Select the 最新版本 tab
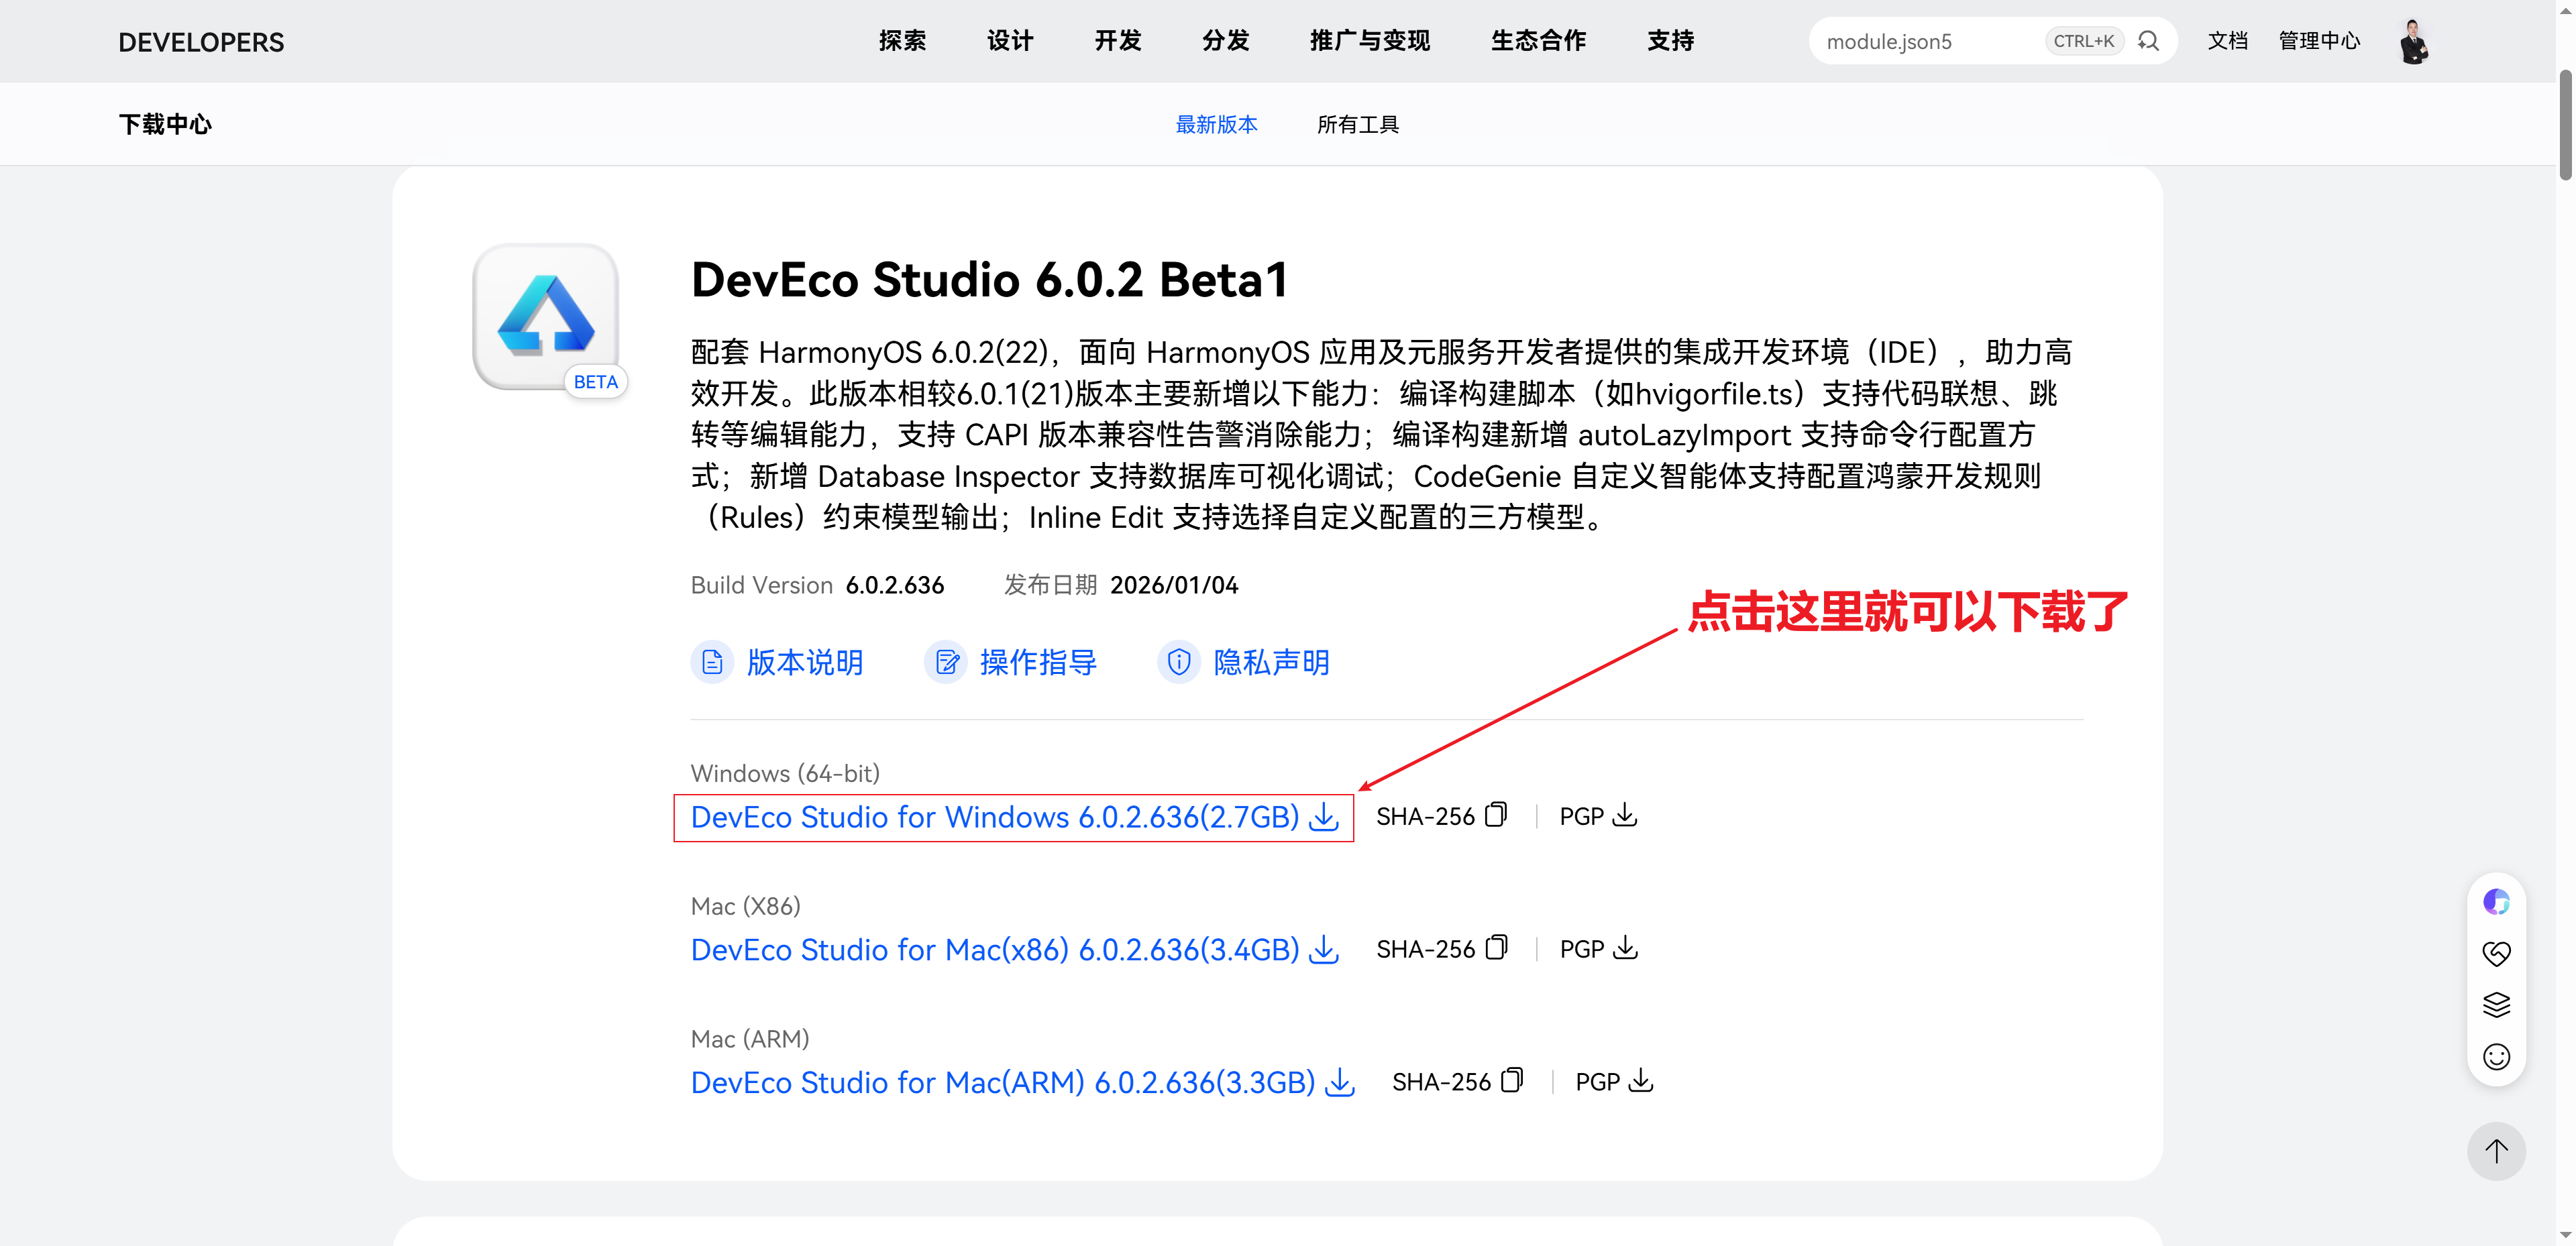Viewport: 2576px width, 1246px height. [x=1216, y=124]
